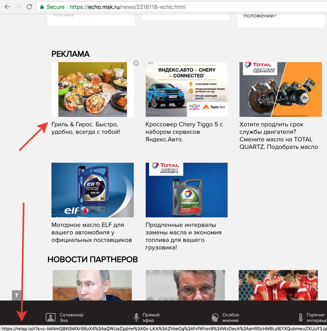Viewport: 327px width, 331px height.
Task: Follow the Кроссовер Chery Tiggo 5 link
Action: (184, 132)
